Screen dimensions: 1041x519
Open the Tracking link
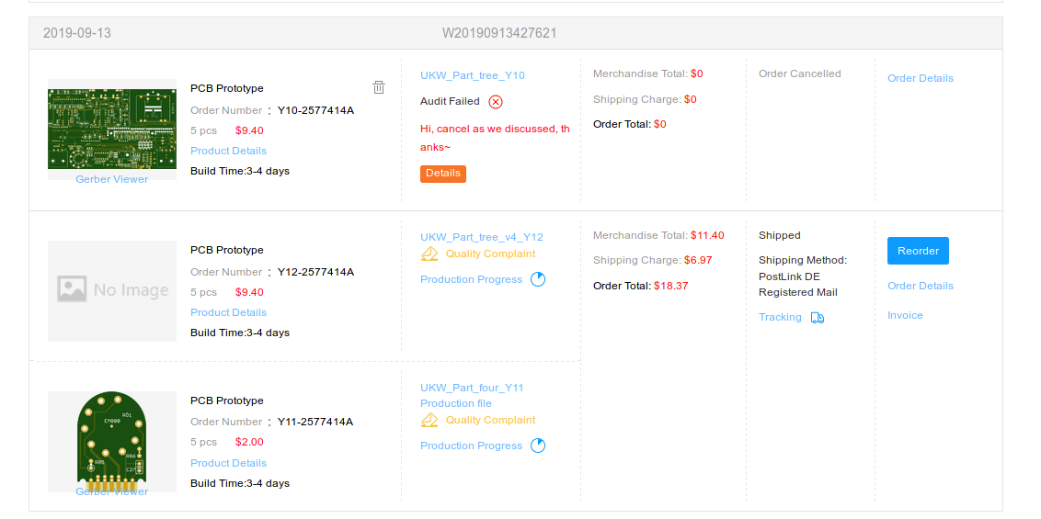tap(780, 318)
